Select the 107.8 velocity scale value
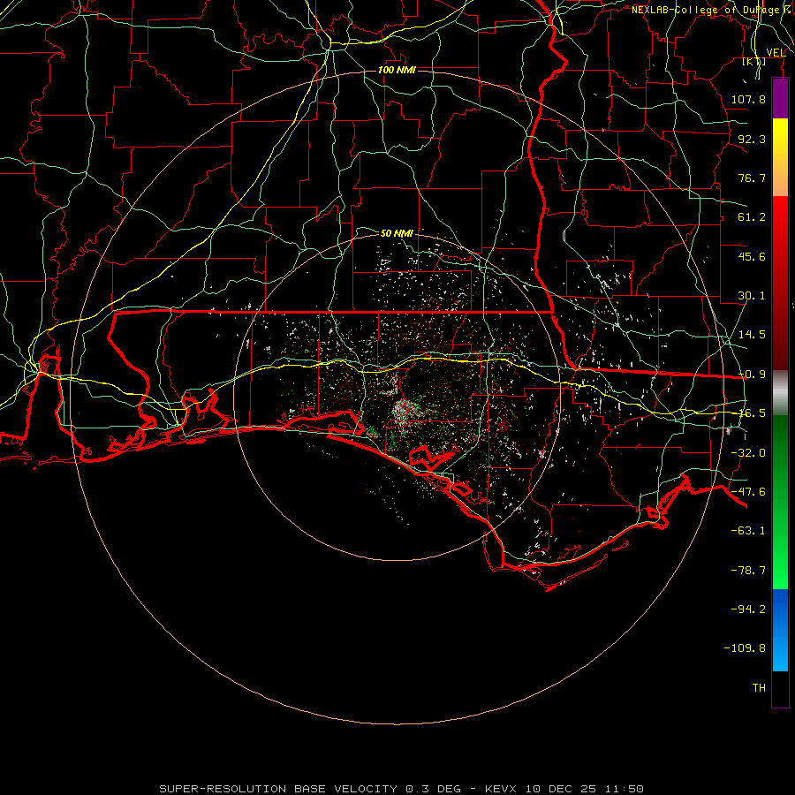795x795 pixels. (748, 99)
